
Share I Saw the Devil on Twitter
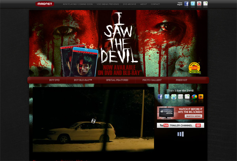(x=167, y=96)
